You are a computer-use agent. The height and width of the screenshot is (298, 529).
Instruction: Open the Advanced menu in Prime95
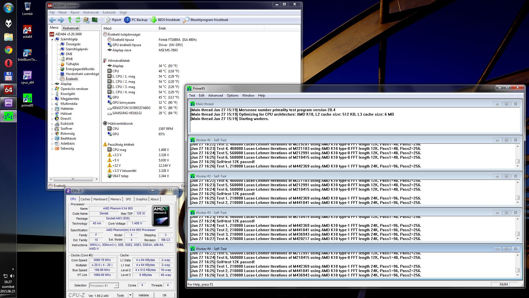click(215, 95)
